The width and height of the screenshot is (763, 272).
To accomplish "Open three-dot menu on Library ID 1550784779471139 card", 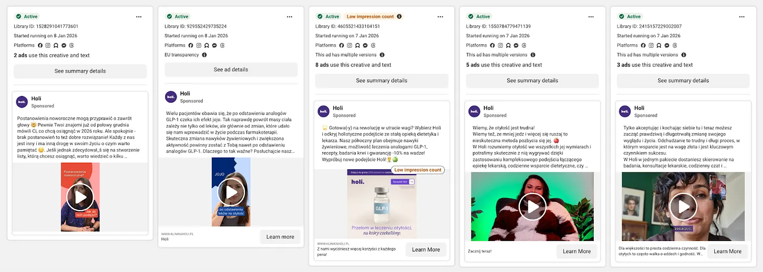I will click(x=592, y=17).
